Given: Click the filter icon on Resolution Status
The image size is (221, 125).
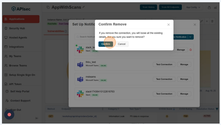Looking at the screenshot, I should (x=217, y=109).
